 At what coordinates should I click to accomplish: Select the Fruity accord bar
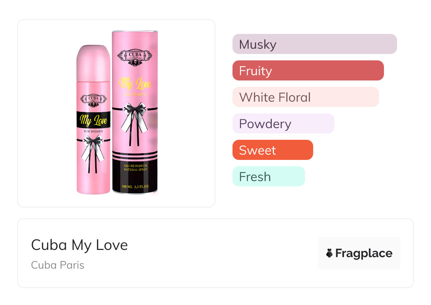click(308, 71)
